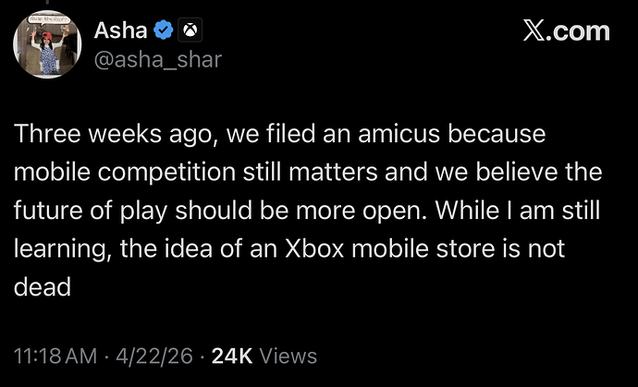Click the blue verified checkmark badge
The height and width of the screenshot is (387, 638).
[x=161, y=31]
